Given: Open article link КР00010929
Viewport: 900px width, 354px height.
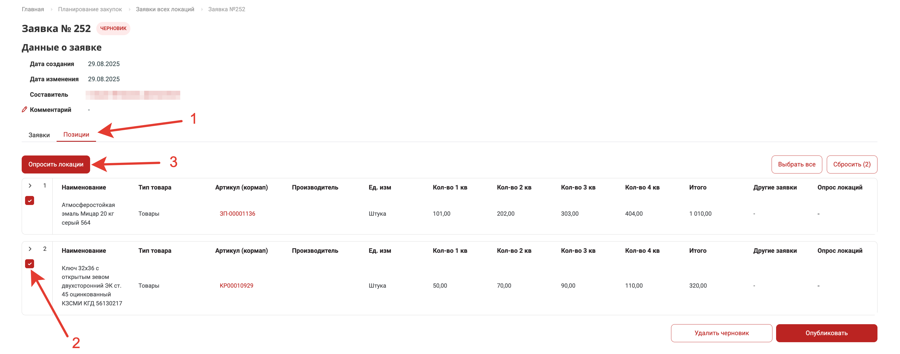Looking at the screenshot, I should pyautogui.click(x=236, y=286).
